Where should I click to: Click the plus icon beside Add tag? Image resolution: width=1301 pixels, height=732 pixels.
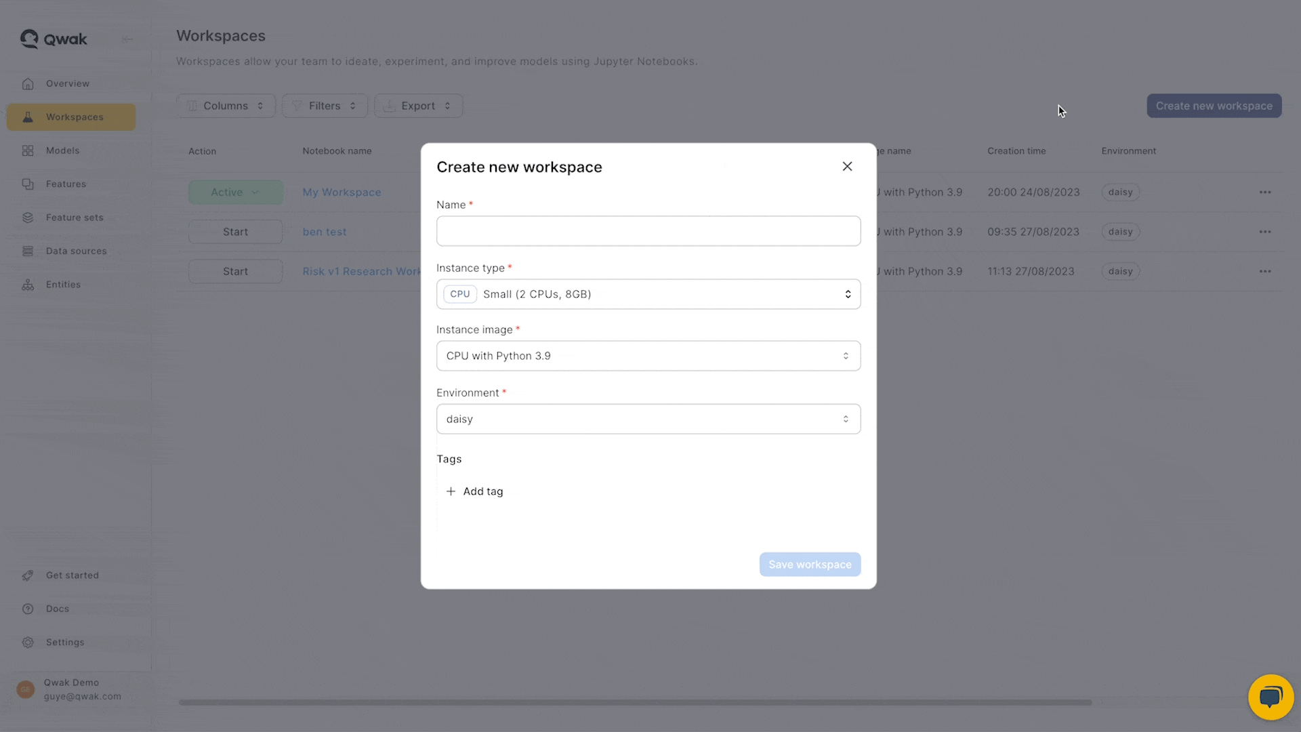coord(451,491)
